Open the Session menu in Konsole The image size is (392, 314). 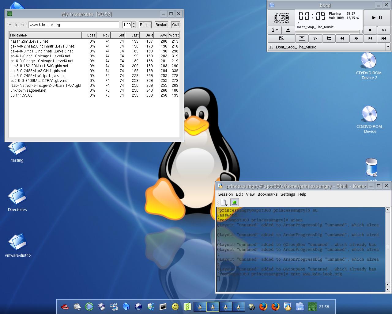coord(225,194)
